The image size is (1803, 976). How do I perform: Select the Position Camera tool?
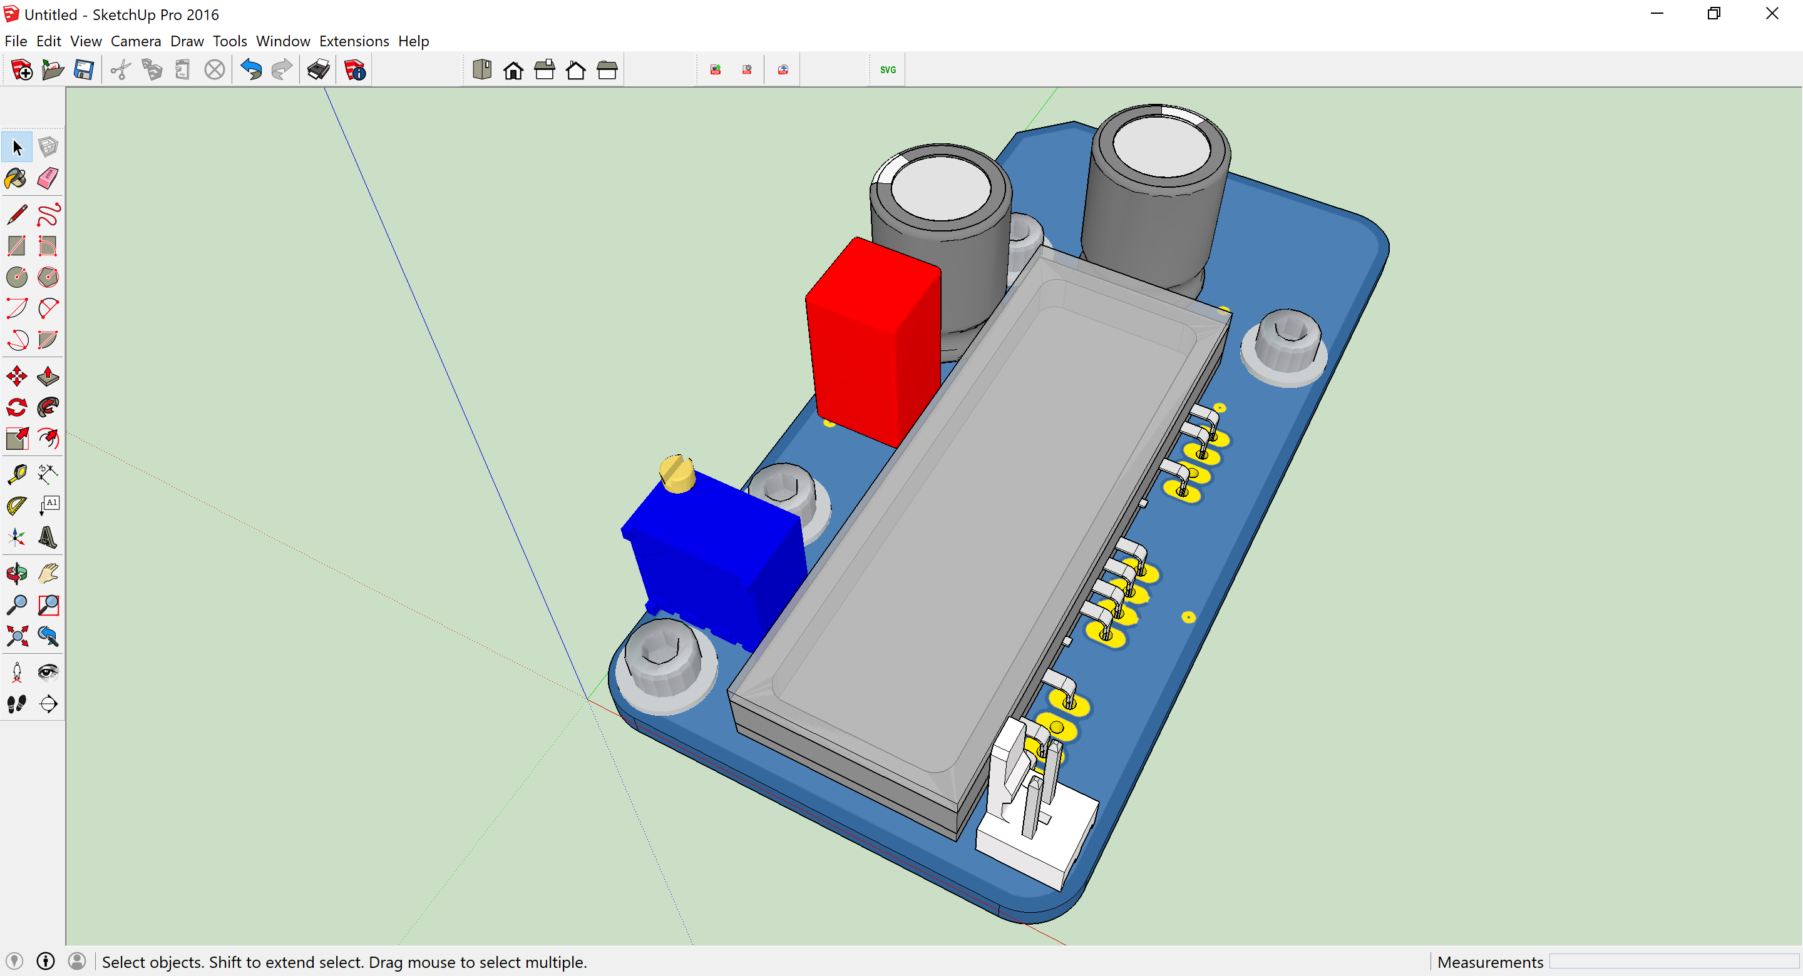[x=17, y=673]
